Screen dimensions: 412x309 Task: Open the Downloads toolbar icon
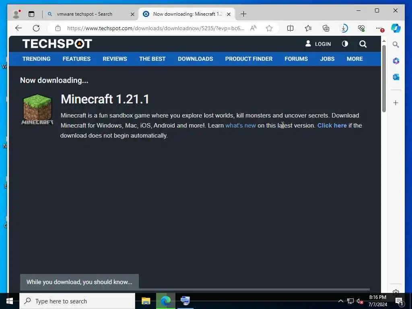tap(344, 28)
